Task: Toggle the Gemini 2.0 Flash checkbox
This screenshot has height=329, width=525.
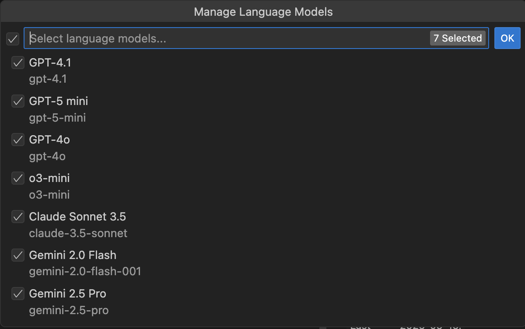Action: 18,255
